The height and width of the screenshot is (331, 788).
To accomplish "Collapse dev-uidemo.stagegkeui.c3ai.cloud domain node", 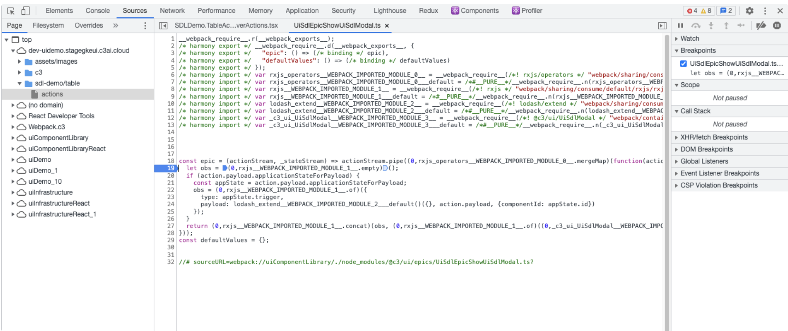I will pos(13,50).
